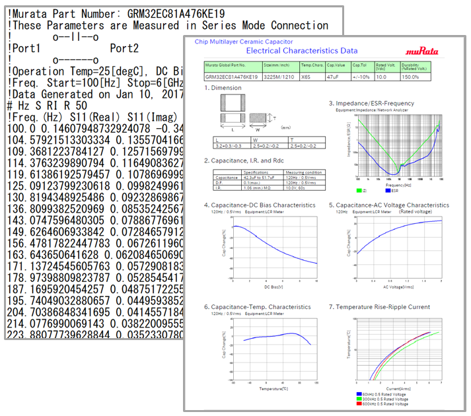Select the green 300kHz legend marker

[x=357, y=399]
